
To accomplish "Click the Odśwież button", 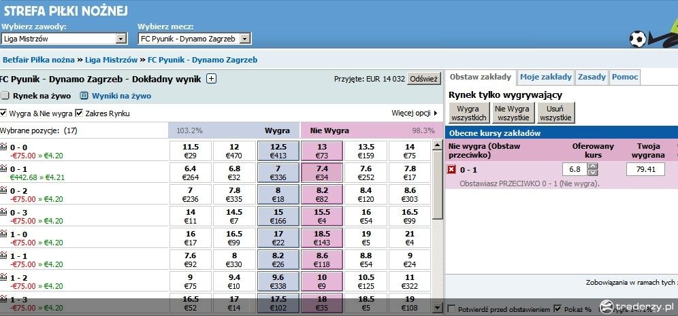I will click(x=423, y=79).
